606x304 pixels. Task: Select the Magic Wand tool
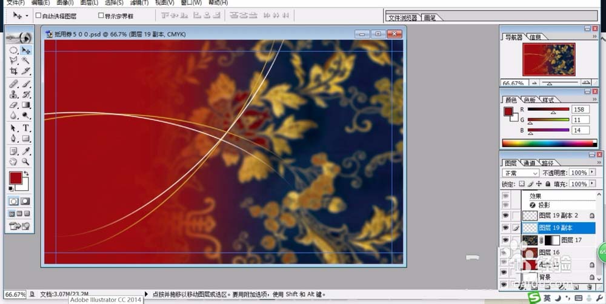[x=26, y=61]
